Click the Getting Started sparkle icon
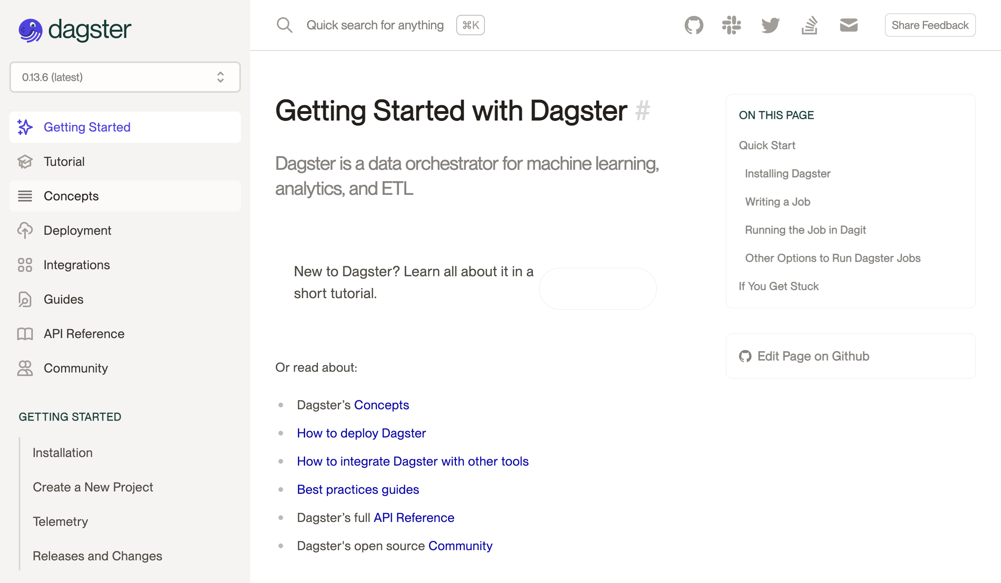This screenshot has height=583, width=1001. (25, 127)
